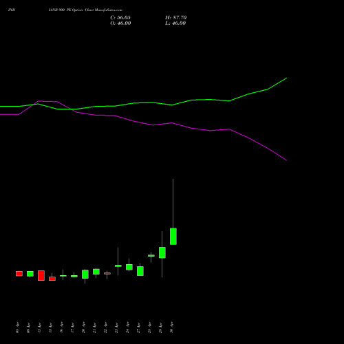Image resolution: width=344 pixels, height=344 pixels.
Task: Click the low price value L: 46.00
Action: (175, 23)
